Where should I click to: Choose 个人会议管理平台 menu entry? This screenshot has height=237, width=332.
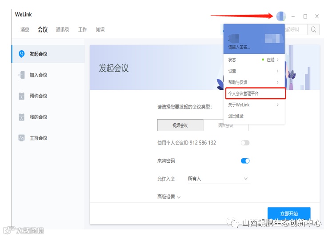point(256,93)
